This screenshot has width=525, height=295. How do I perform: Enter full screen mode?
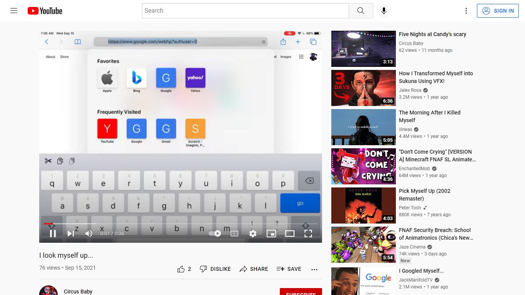coord(308,233)
